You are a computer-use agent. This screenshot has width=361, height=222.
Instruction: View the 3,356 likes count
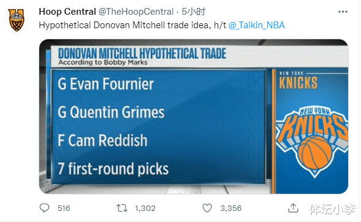click(231, 208)
